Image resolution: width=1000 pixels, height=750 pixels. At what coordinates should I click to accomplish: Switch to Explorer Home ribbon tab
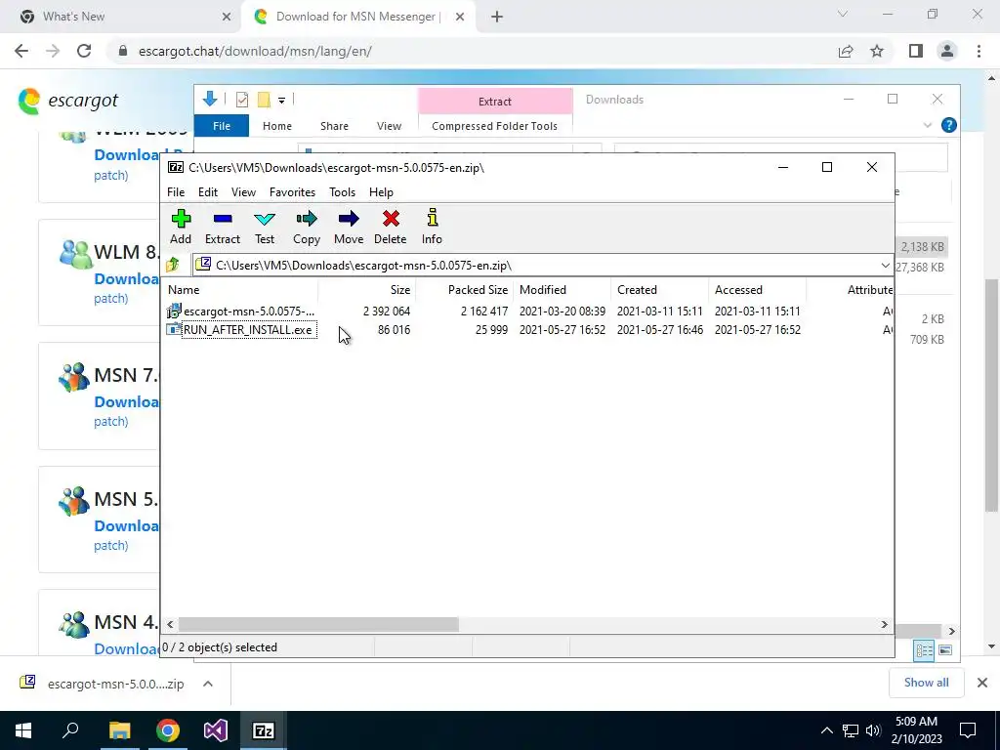coord(276,126)
